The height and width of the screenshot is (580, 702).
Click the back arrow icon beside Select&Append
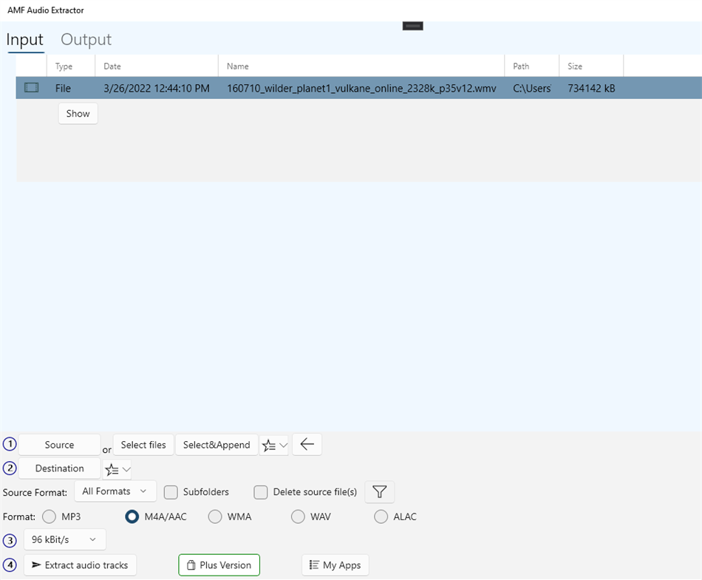[307, 444]
